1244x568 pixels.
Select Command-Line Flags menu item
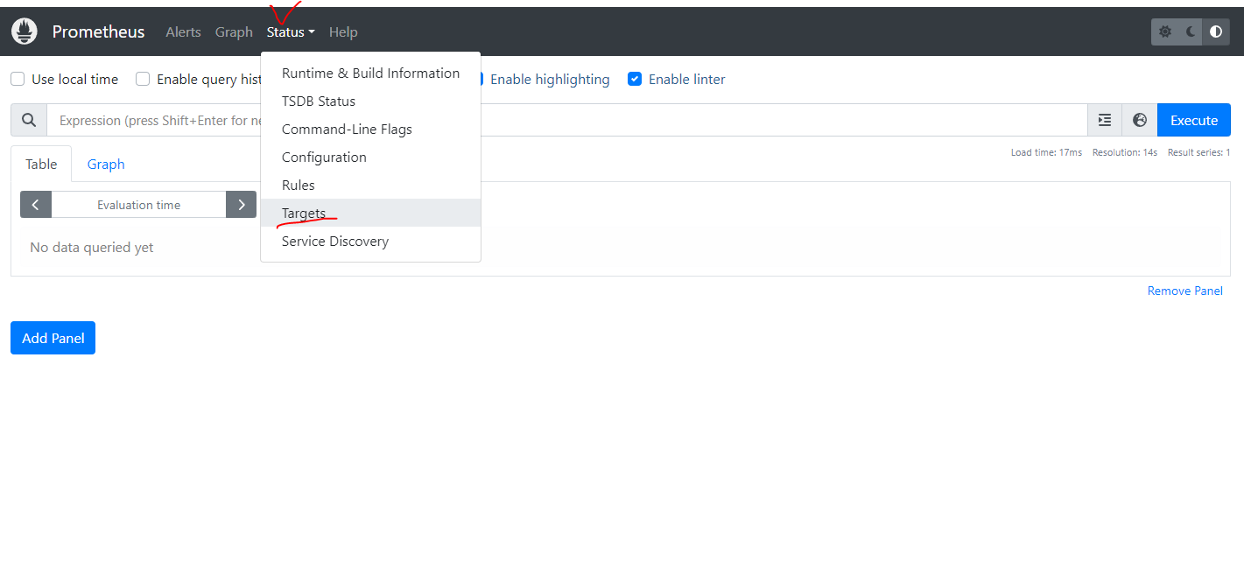(x=370, y=129)
